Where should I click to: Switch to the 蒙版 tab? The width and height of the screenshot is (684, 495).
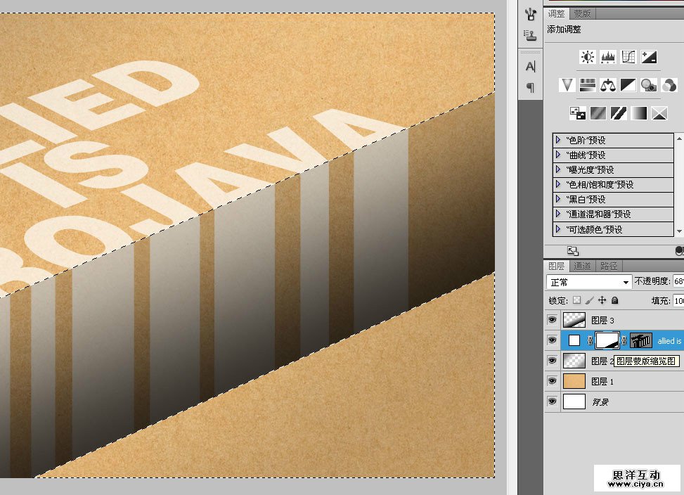(582, 13)
